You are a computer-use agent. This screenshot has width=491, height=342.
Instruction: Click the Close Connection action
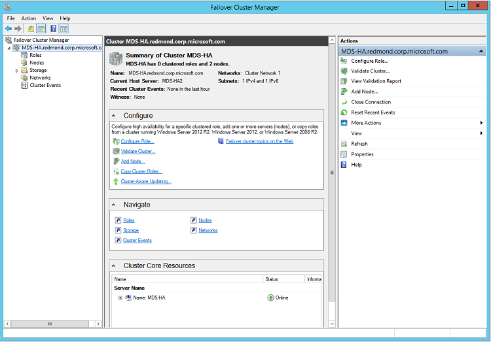pos(371,102)
